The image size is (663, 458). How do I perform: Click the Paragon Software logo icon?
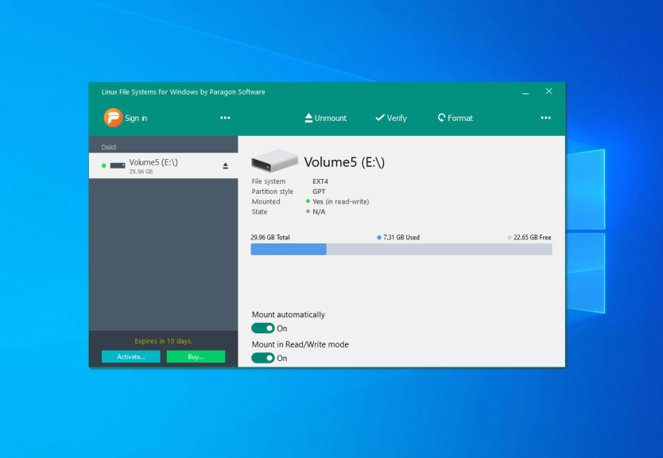pos(114,118)
